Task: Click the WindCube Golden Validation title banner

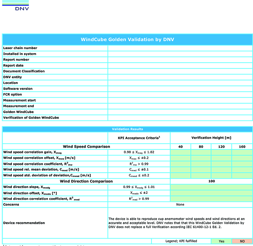Action: [127, 39]
